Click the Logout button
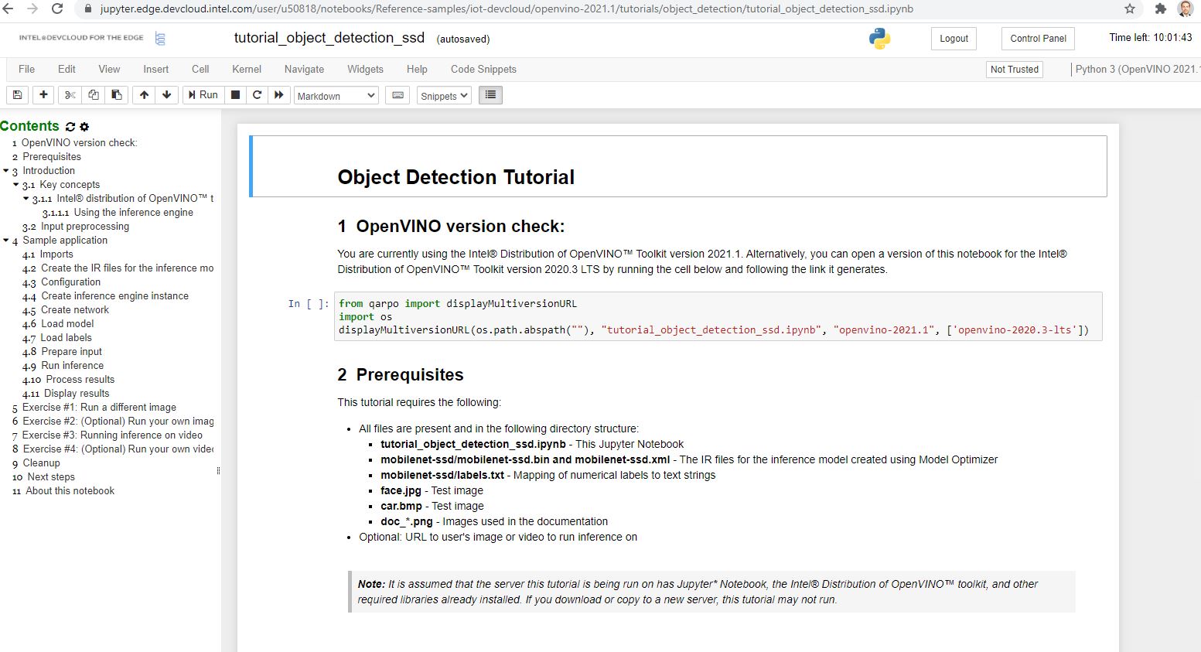 [954, 39]
